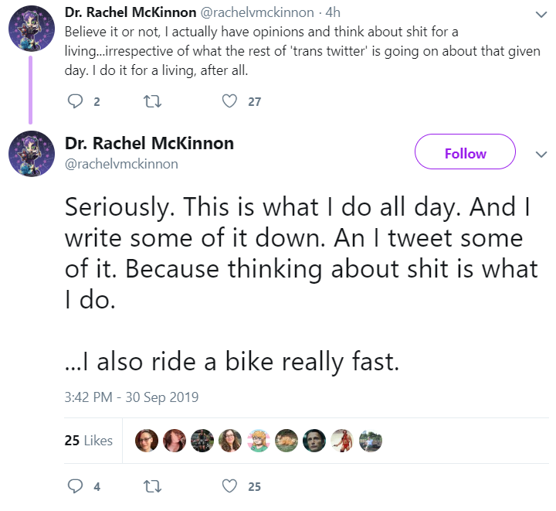The height and width of the screenshot is (511, 556).
Task: Retweet the main tweet about bike riding
Action: point(152,486)
